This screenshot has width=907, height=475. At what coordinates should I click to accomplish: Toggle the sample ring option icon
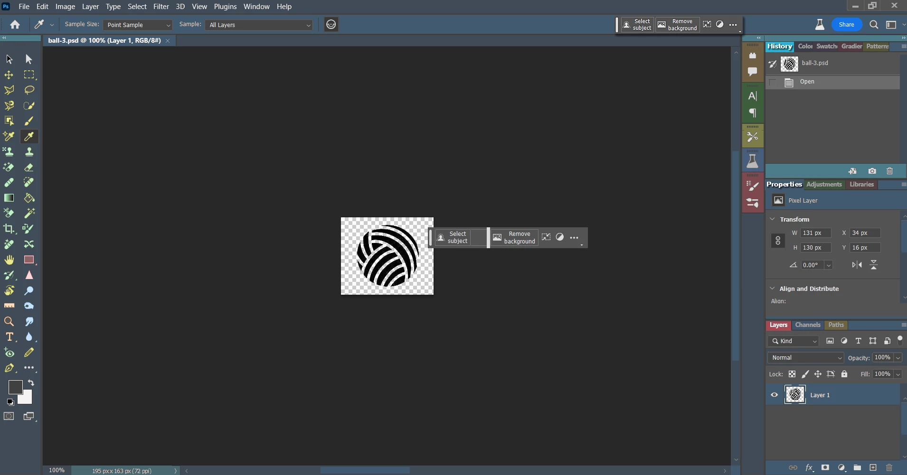coord(331,25)
